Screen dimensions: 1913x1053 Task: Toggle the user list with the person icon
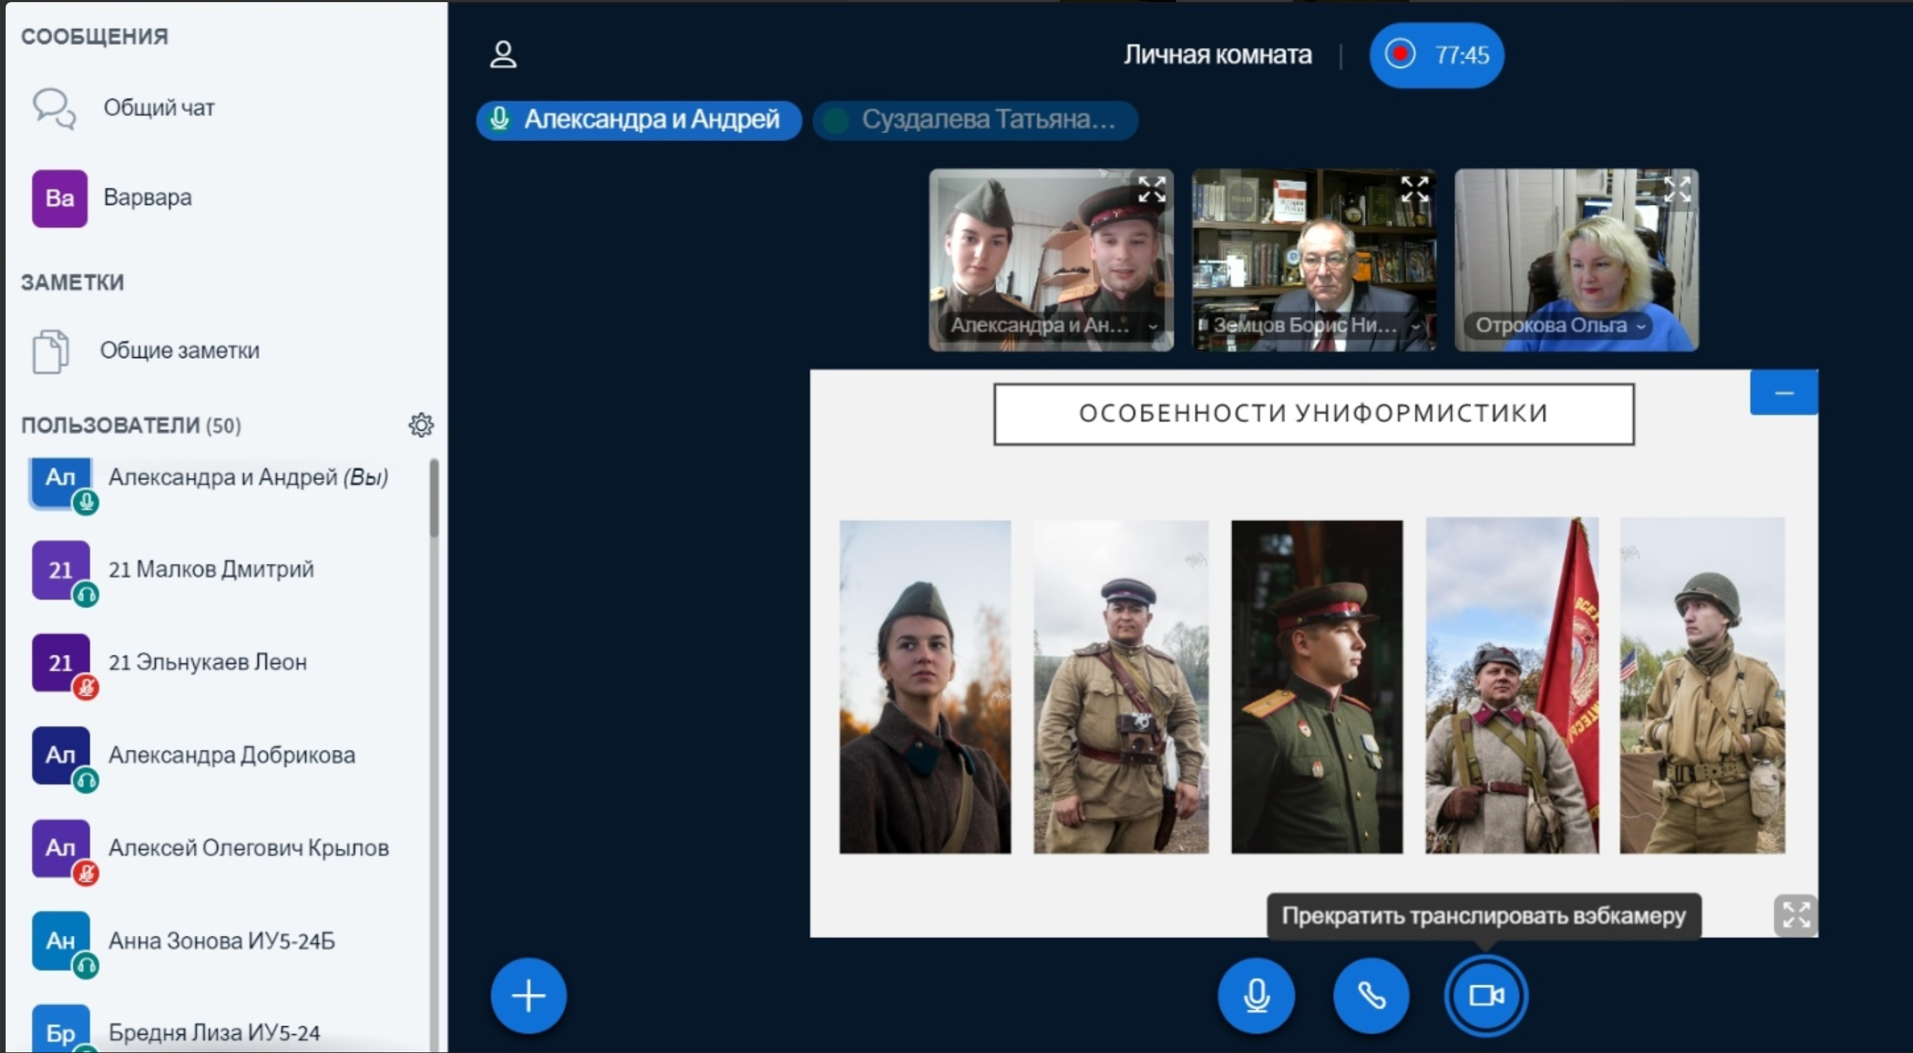[x=503, y=54]
